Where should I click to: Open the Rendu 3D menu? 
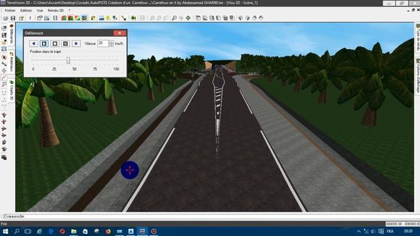pyautogui.click(x=55, y=10)
